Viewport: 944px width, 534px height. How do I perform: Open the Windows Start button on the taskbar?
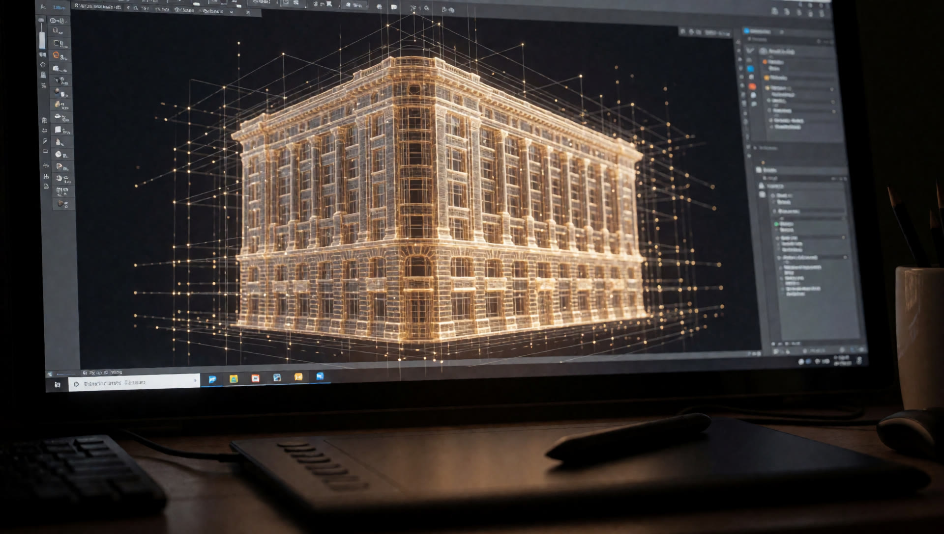(x=57, y=385)
